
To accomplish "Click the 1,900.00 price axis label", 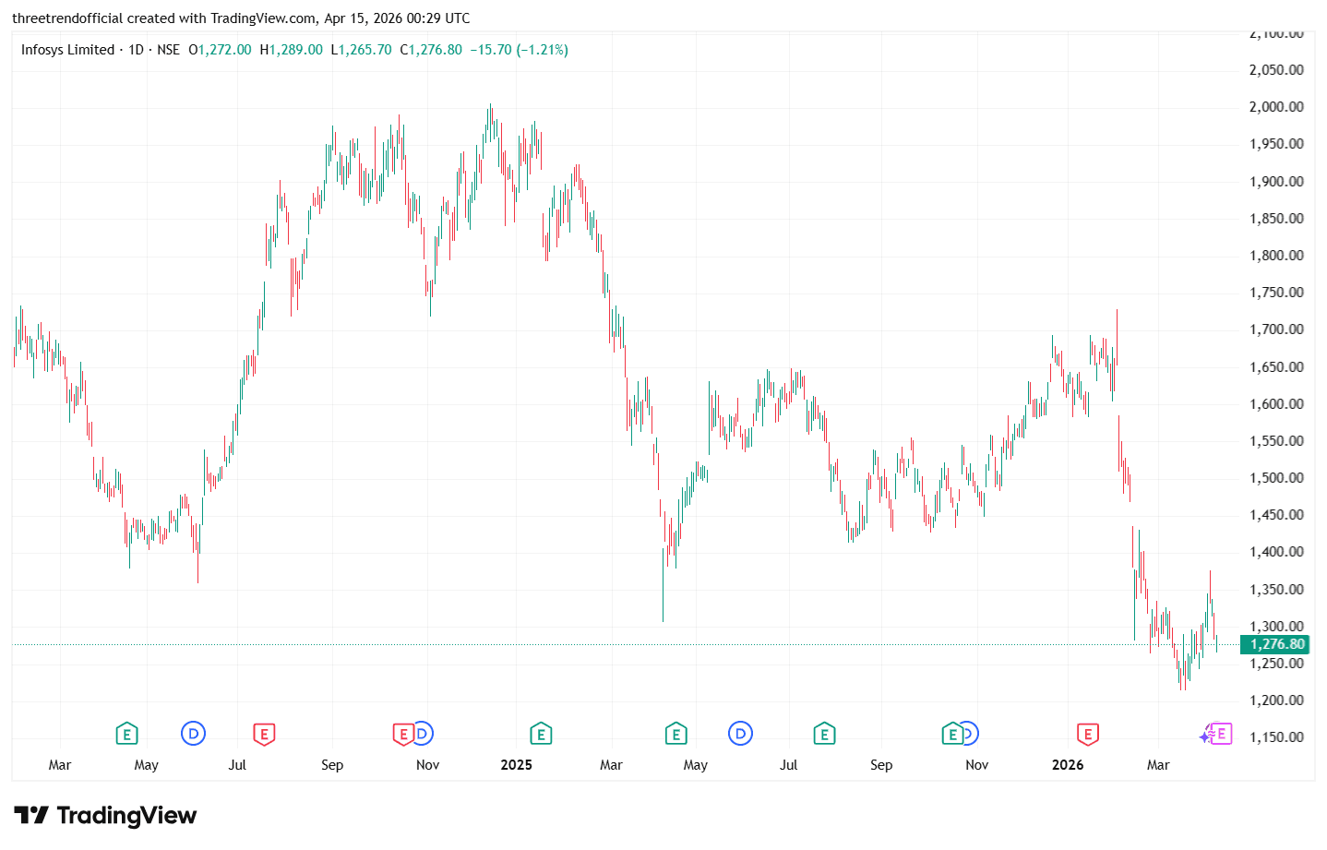I will pyautogui.click(x=1276, y=182).
